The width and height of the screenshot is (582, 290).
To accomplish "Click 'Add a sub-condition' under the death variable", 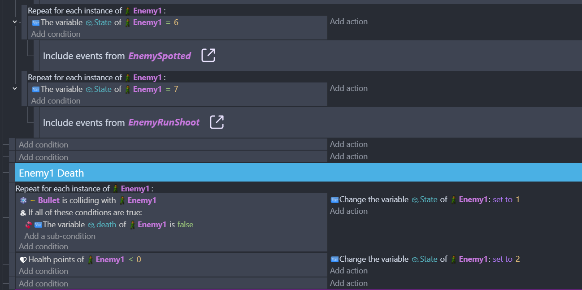I will (60, 236).
